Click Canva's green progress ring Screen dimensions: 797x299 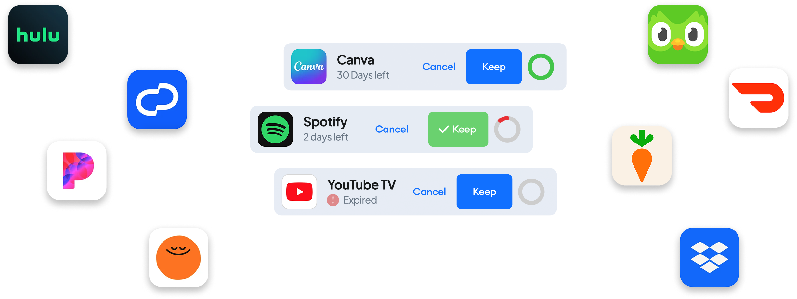pos(541,67)
